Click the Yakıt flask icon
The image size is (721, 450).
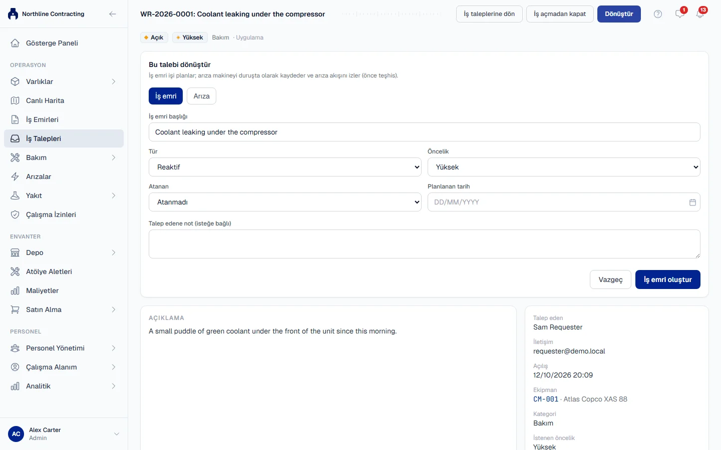pos(15,195)
